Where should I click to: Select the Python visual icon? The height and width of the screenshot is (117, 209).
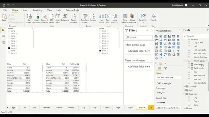(178, 51)
